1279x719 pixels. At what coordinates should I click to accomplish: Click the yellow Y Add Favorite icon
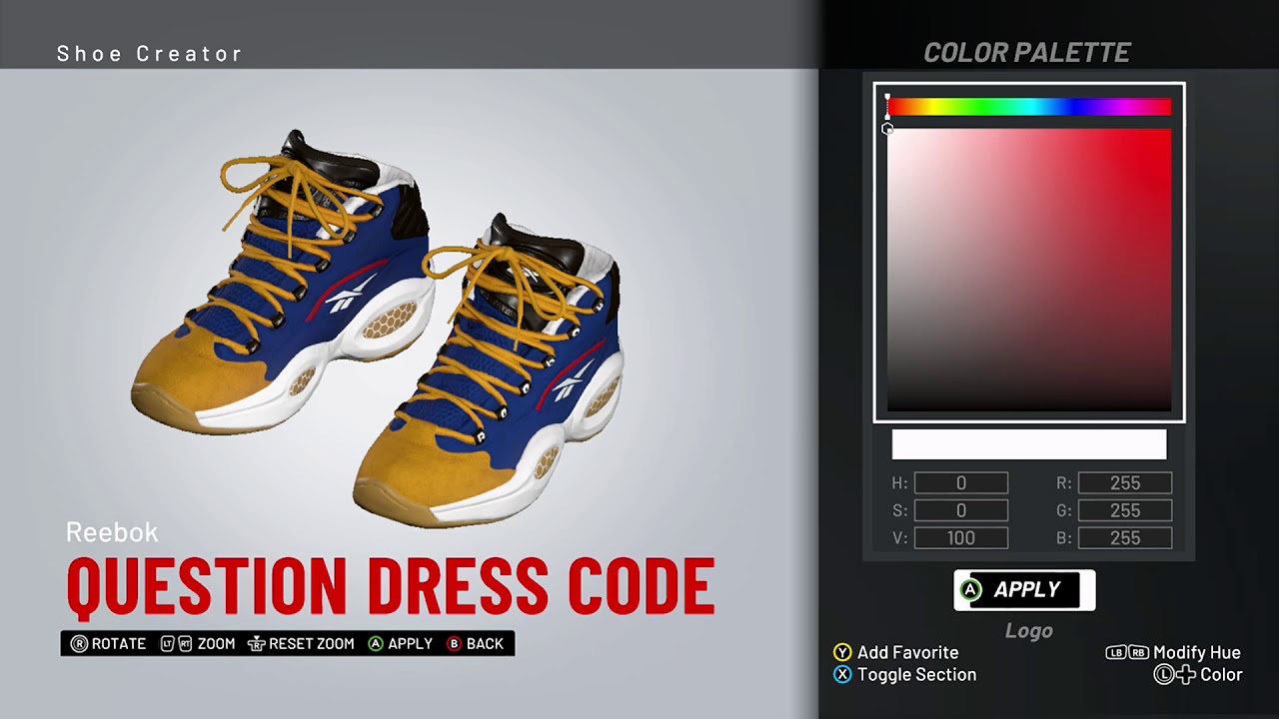point(843,652)
